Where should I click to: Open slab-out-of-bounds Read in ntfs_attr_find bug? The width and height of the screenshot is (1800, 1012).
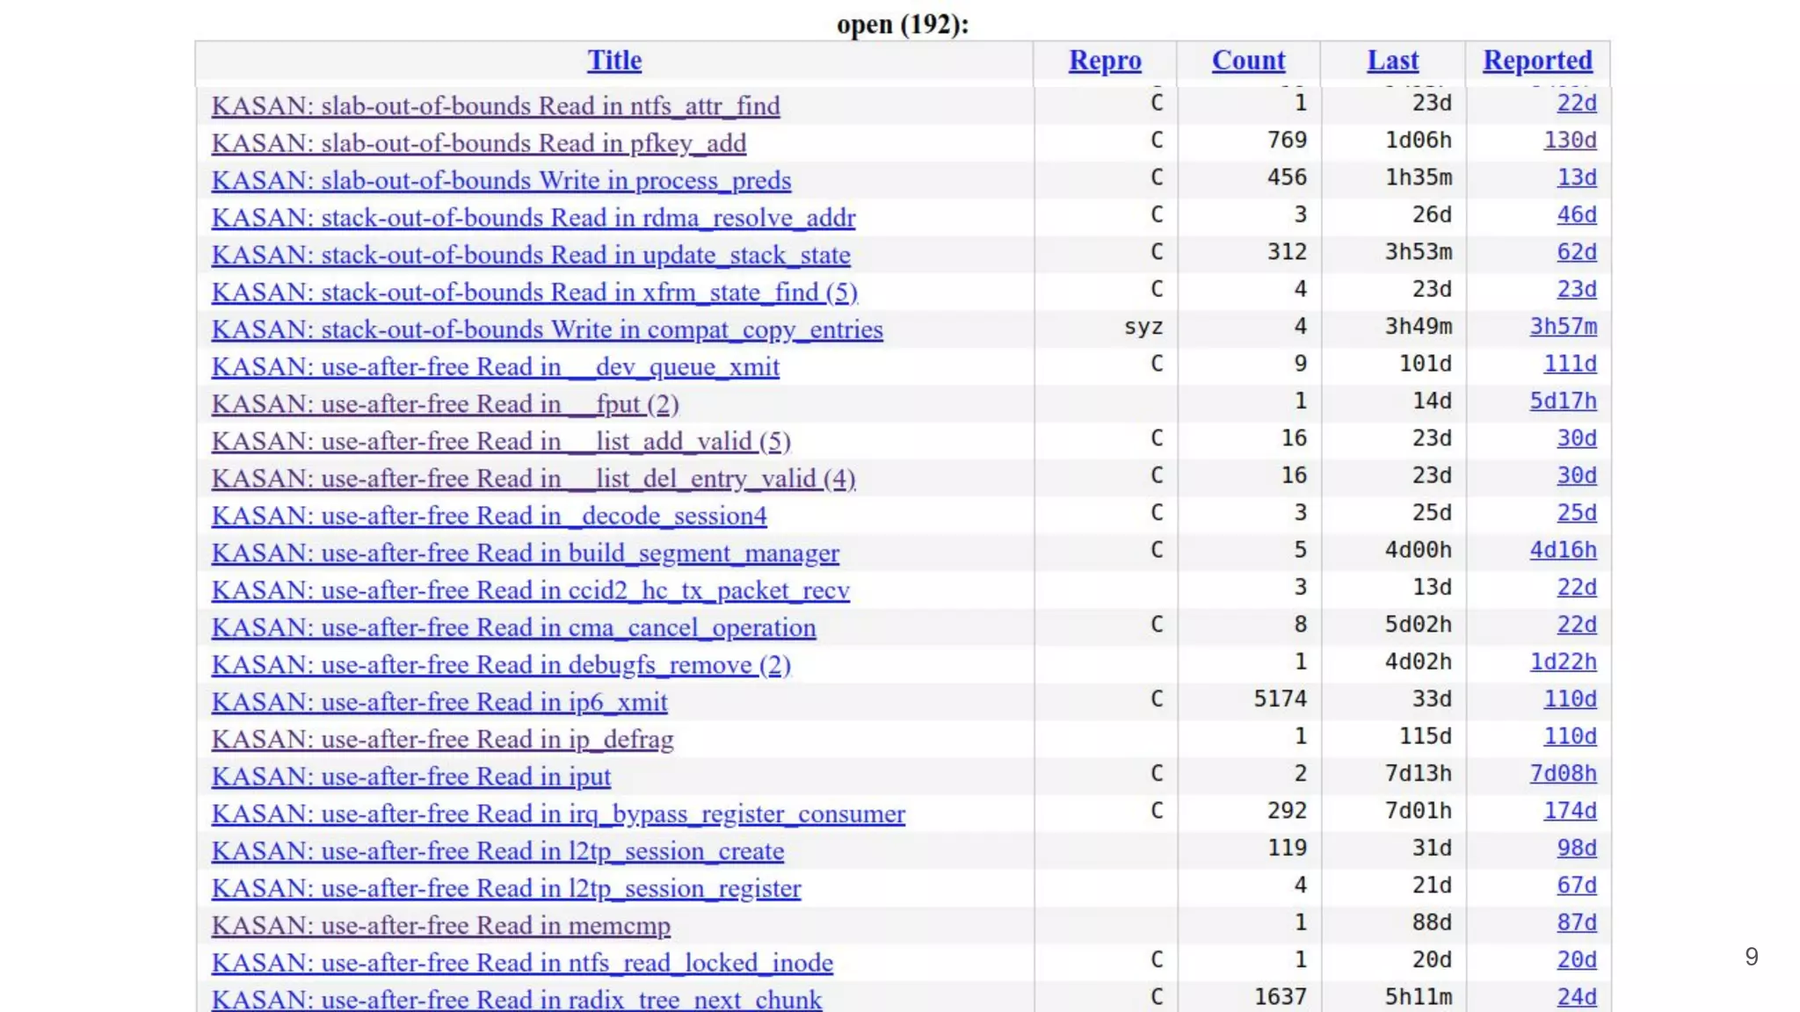(x=495, y=106)
